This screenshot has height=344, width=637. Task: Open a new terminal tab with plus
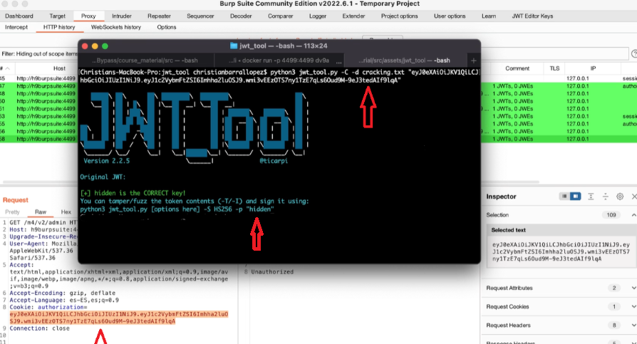[473, 61]
